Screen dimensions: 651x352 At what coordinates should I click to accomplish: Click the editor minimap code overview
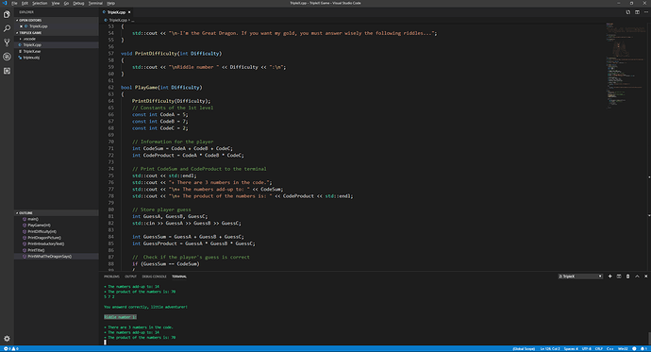point(626,66)
